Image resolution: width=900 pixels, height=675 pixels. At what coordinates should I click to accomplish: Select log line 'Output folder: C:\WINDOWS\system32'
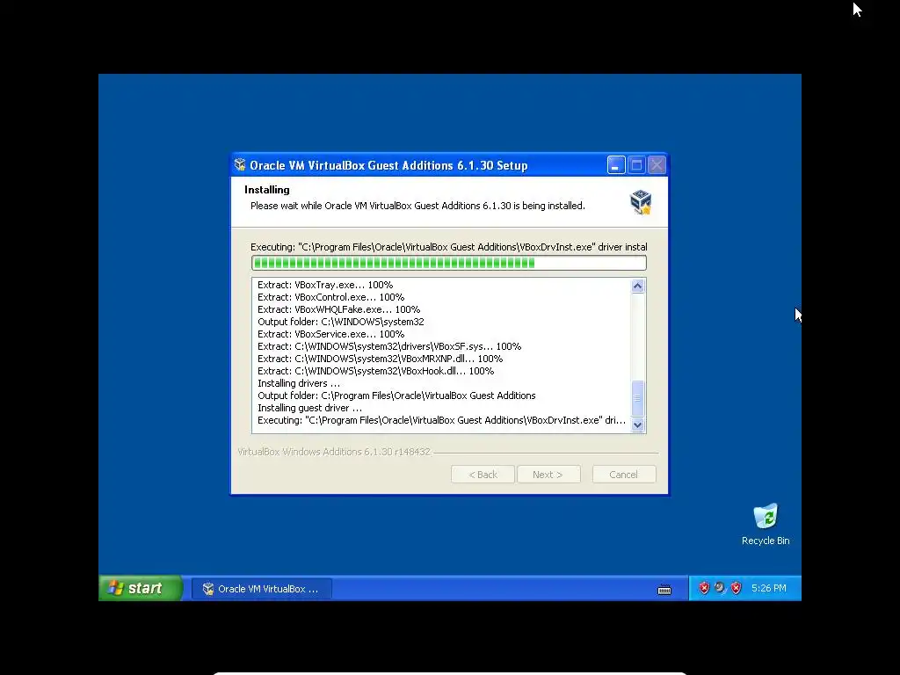click(x=340, y=322)
